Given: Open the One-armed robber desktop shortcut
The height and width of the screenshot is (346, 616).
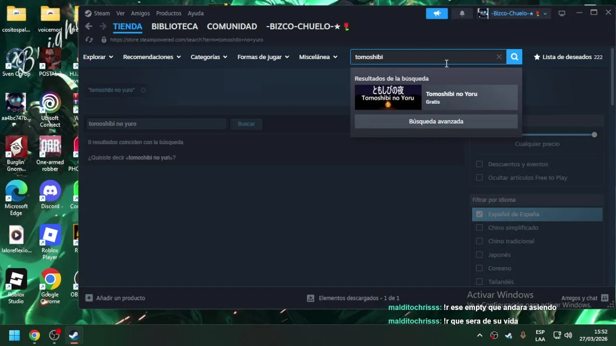Looking at the screenshot, I should (50, 154).
